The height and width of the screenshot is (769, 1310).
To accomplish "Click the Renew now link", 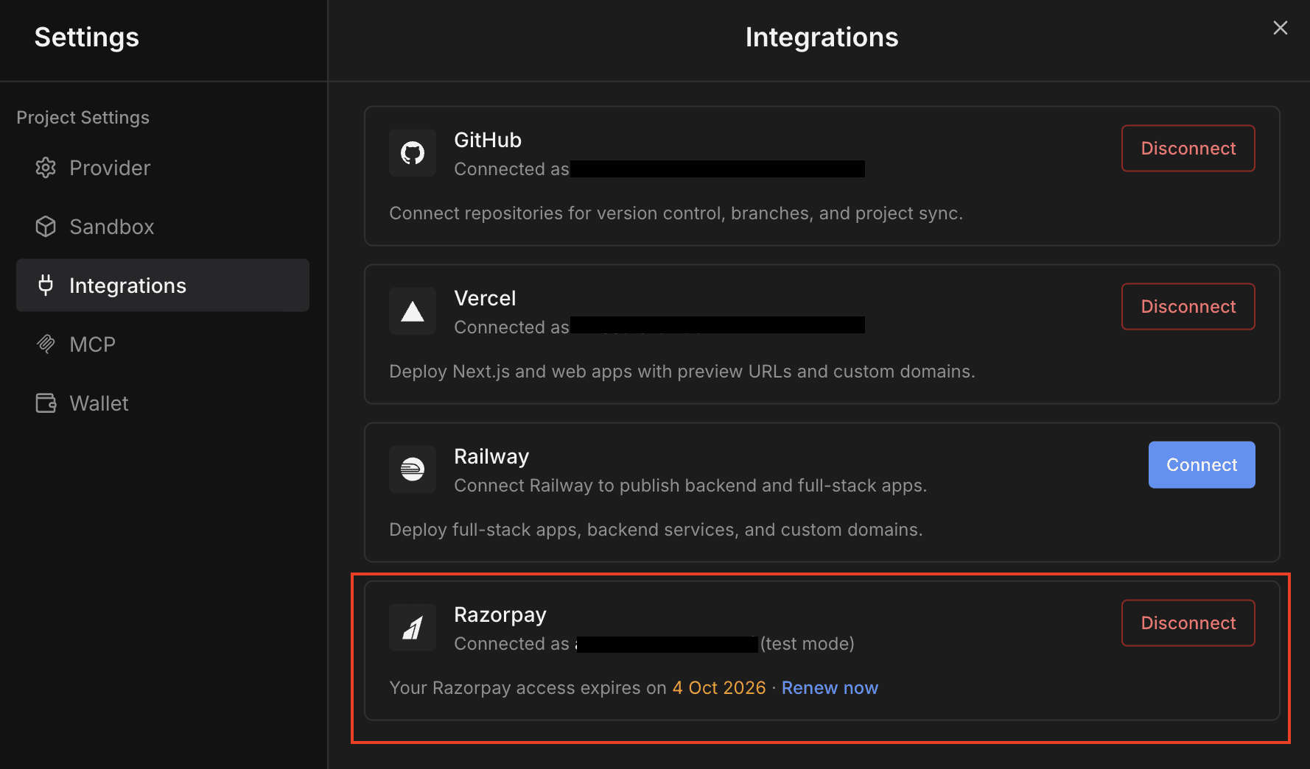I will pyautogui.click(x=830, y=688).
